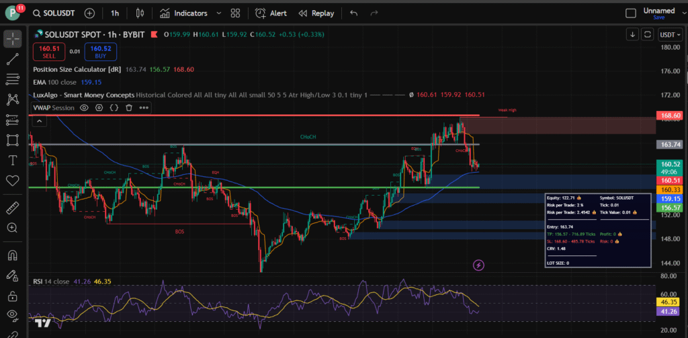
Task: Click the download arrow button near USDT
Action: pos(632,35)
